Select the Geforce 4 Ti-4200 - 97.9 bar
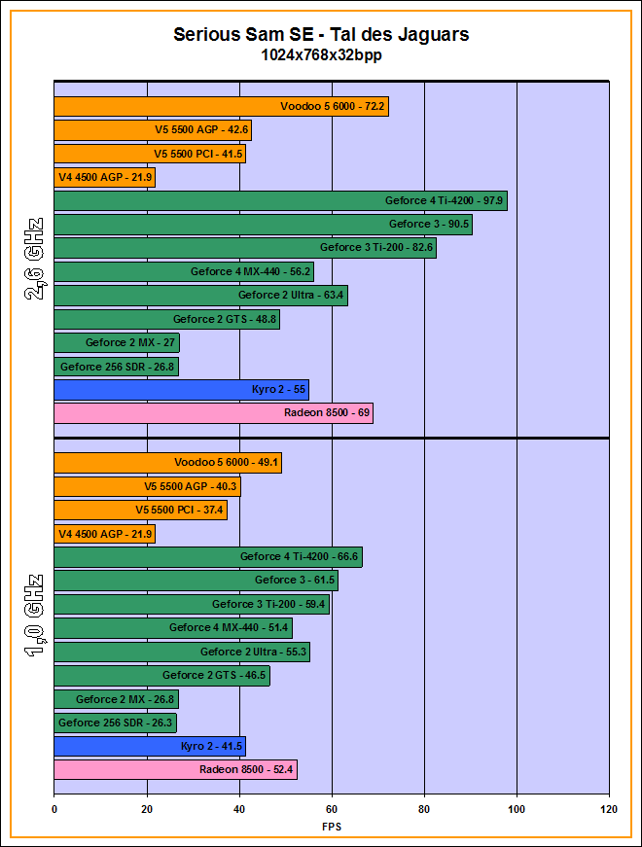This screenshot has height=847, width=642. (280, 201)
